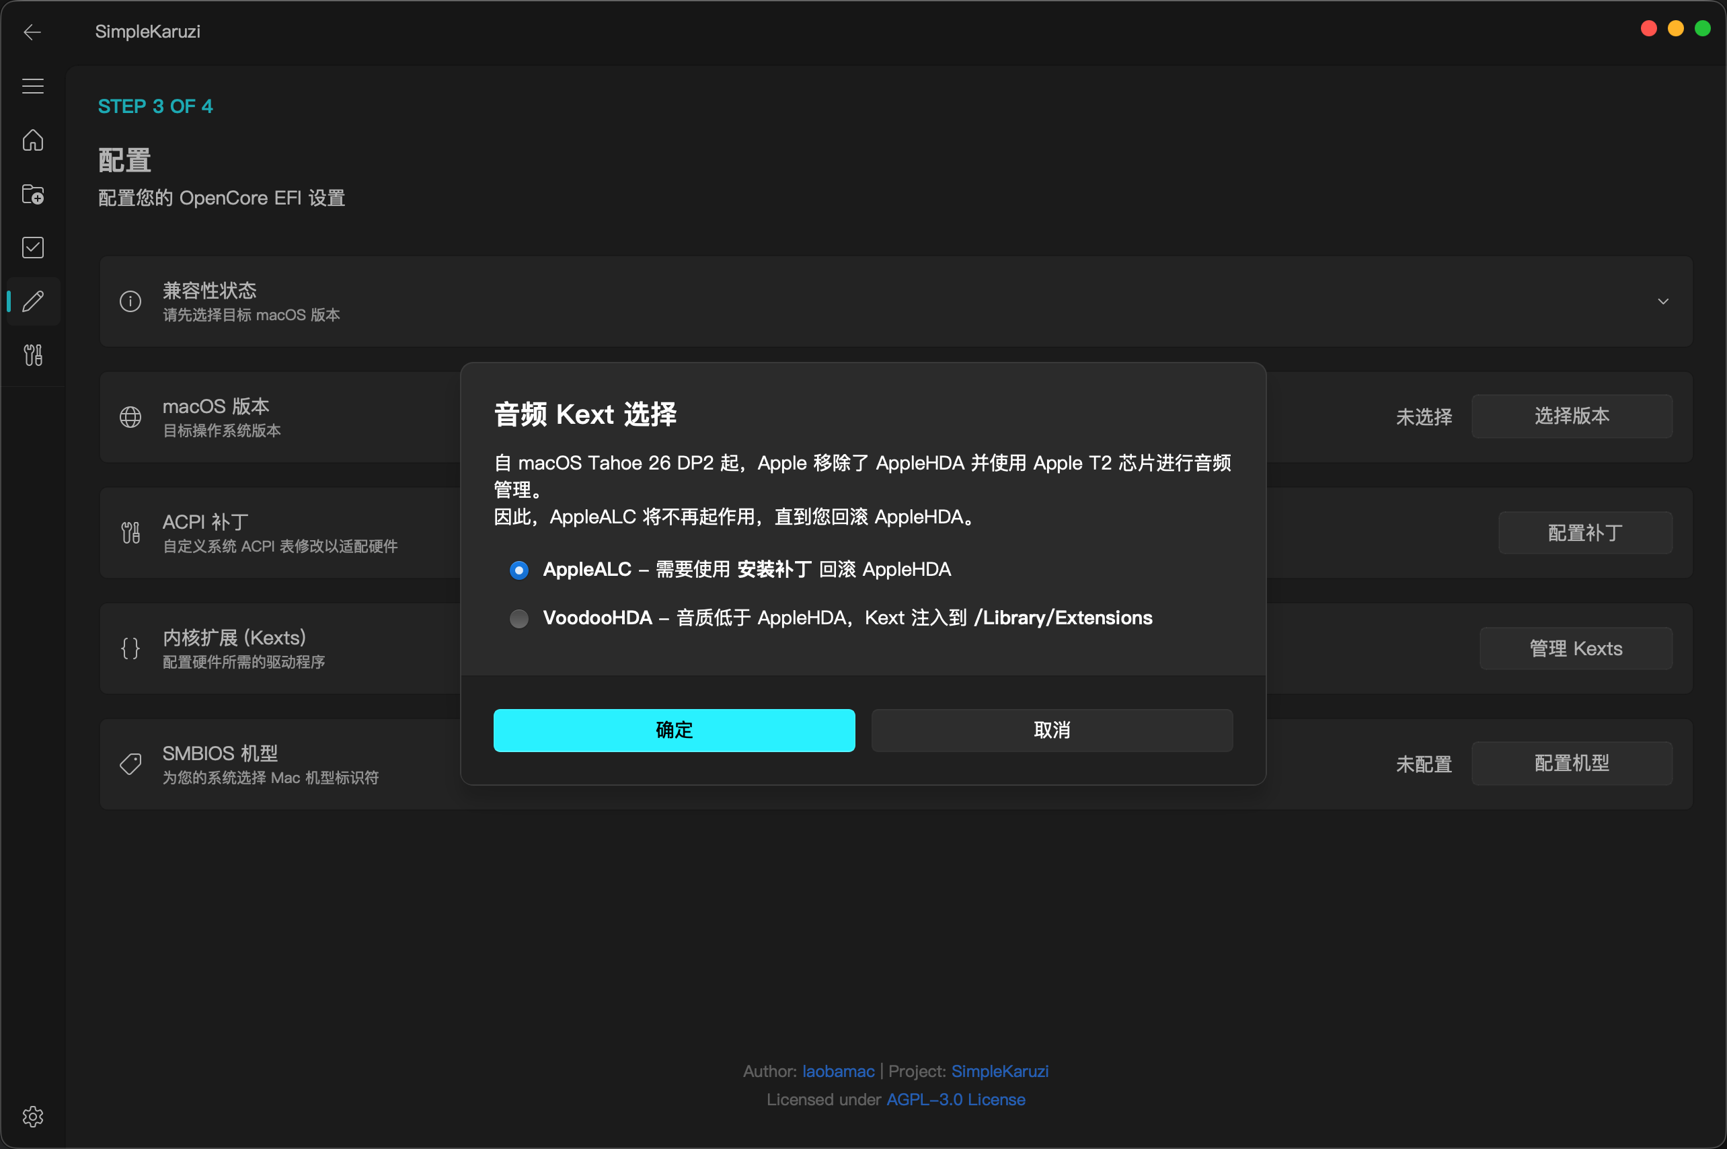
Task: Click 选择版本 to pick macOS version
Action: [x=1571, y=416]
